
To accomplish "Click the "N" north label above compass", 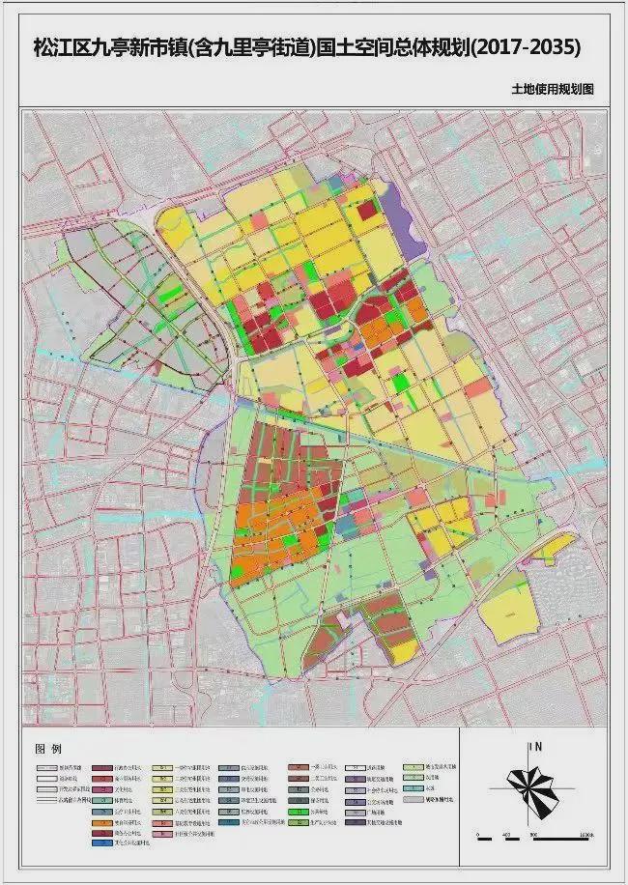I will tap(537, 747).
